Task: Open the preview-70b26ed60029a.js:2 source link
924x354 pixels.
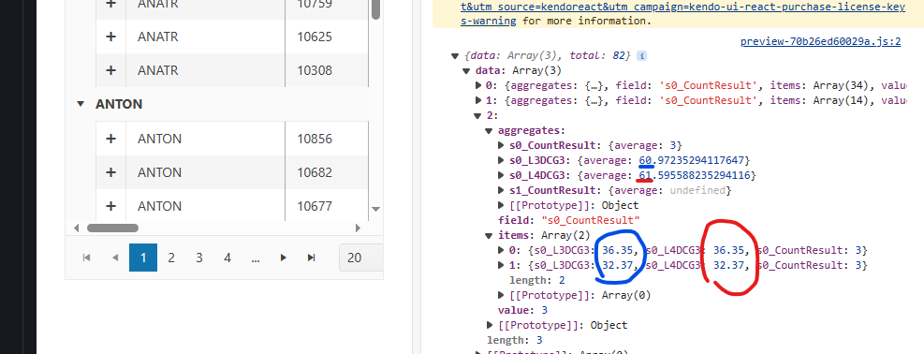Action: 820,41
